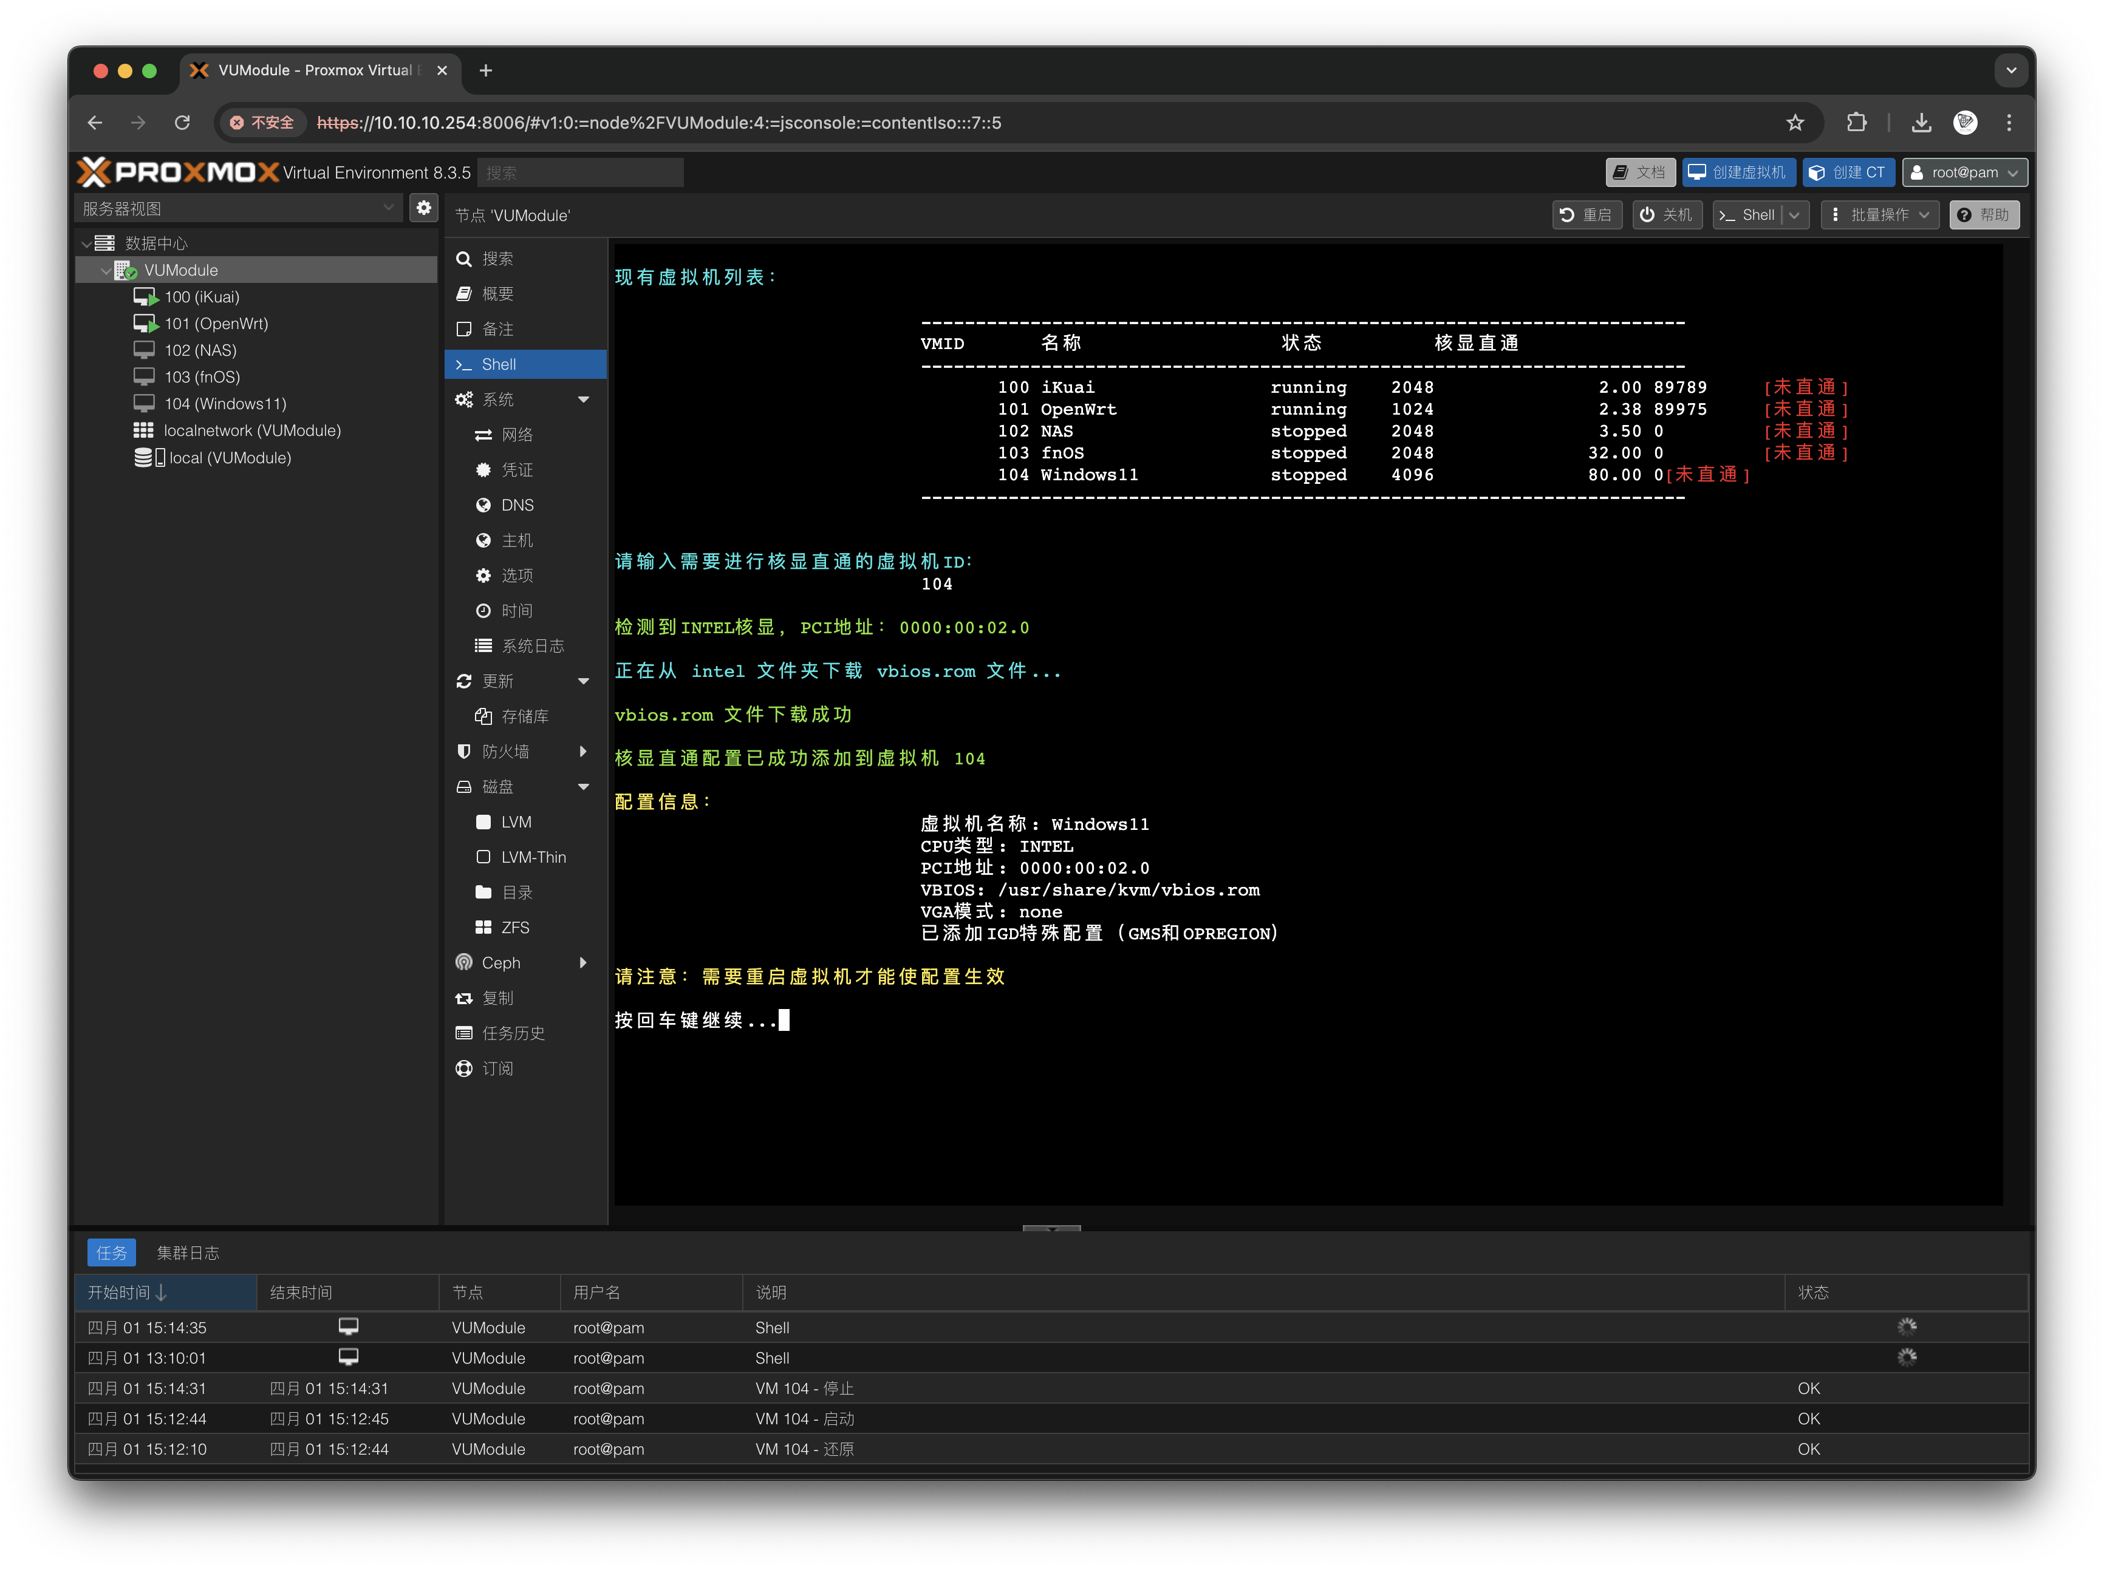Click the Proxmox 搜索 search field
This screenshot has width=2104, height=1570.
[580, 172]
